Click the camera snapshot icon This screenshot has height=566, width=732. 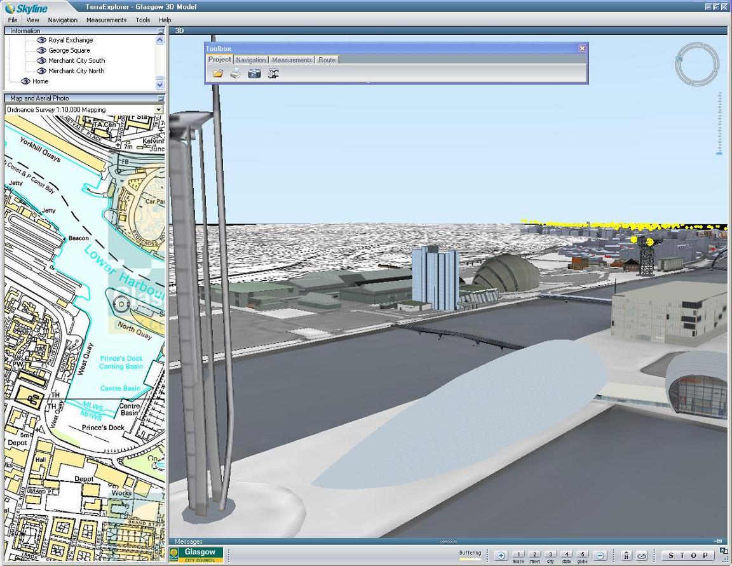(254, 74)
